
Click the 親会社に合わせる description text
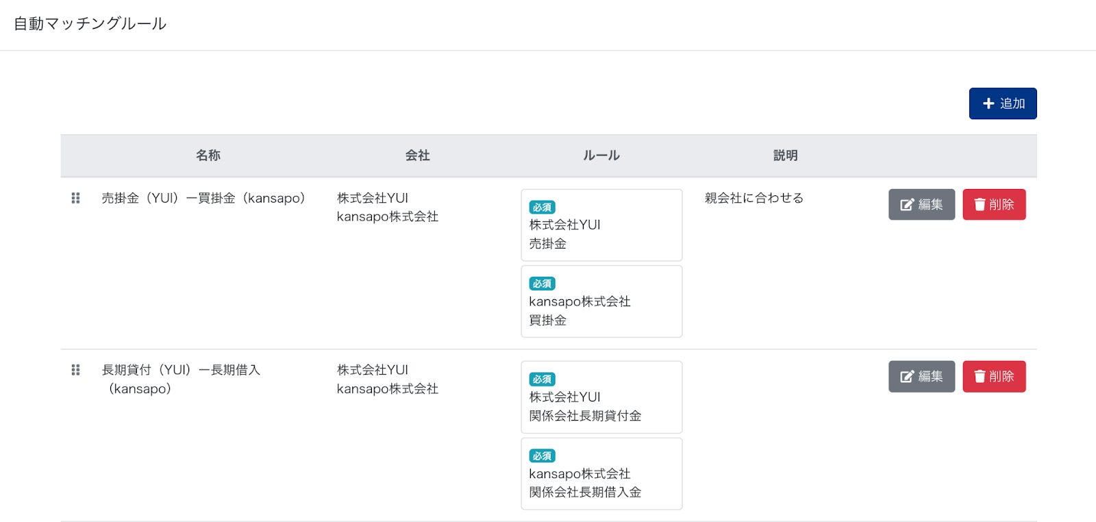tap(754, 198)
